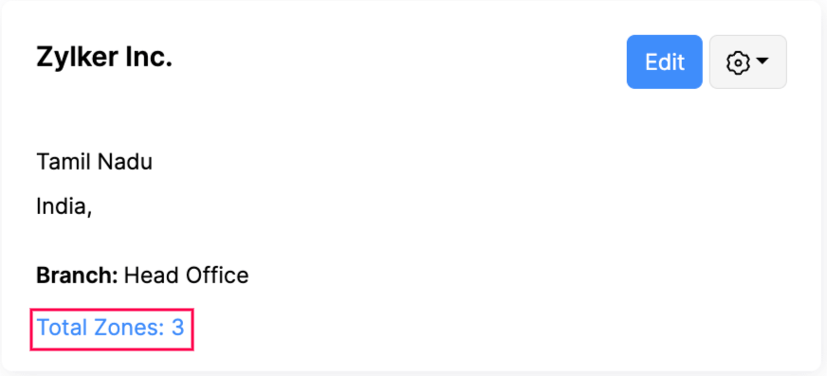Image resolution: width=827 pixels, height=376 pixels.
Task: Edit the Zylker Inc. warehouse details
Action: (664, 63)
